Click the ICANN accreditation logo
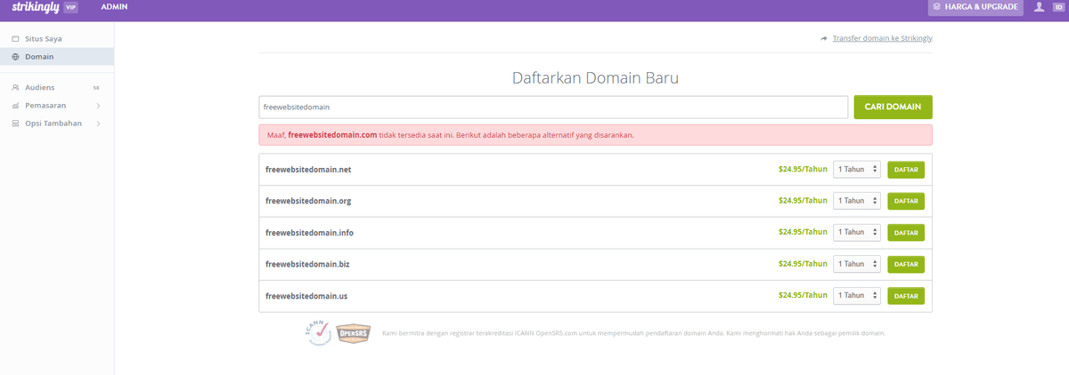This screenshot has width=1069, height=375. [x=319, y=333]
